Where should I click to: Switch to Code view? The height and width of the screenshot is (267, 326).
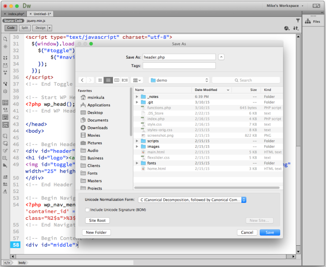pyautogui.click(x=11, y=28)
